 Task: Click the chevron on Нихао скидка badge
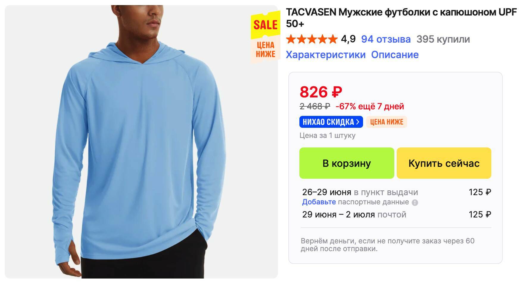pyautogui.click(x=358, y=122)
